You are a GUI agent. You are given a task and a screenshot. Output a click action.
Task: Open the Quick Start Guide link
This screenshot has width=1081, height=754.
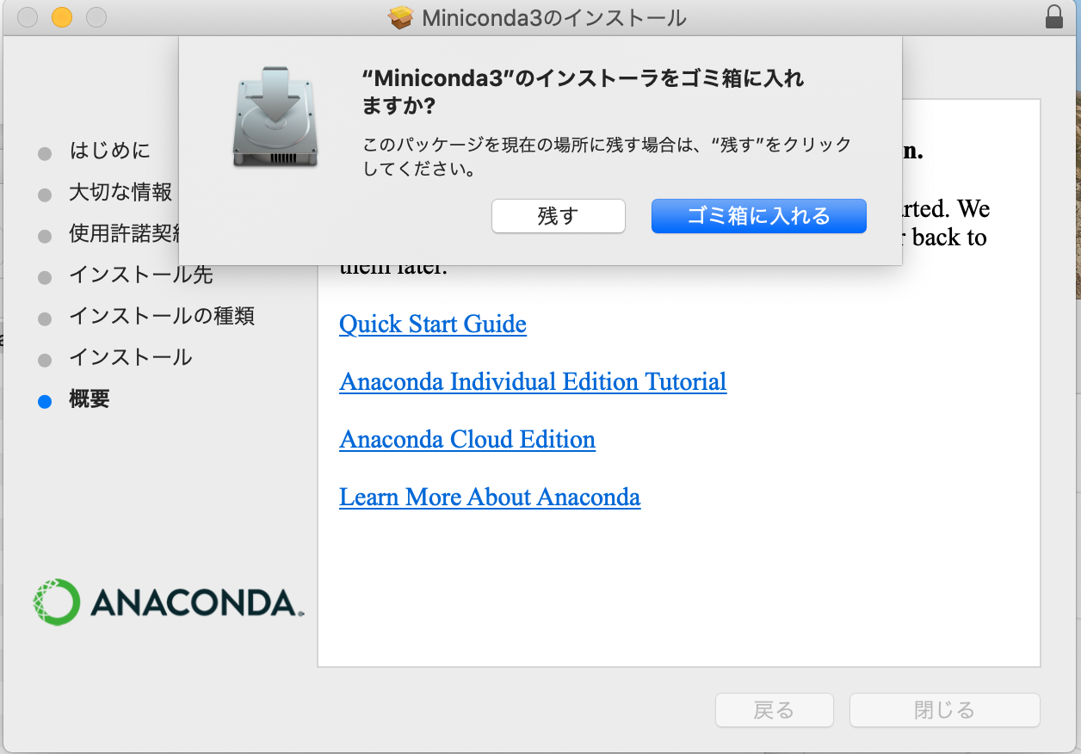(433, 324)
